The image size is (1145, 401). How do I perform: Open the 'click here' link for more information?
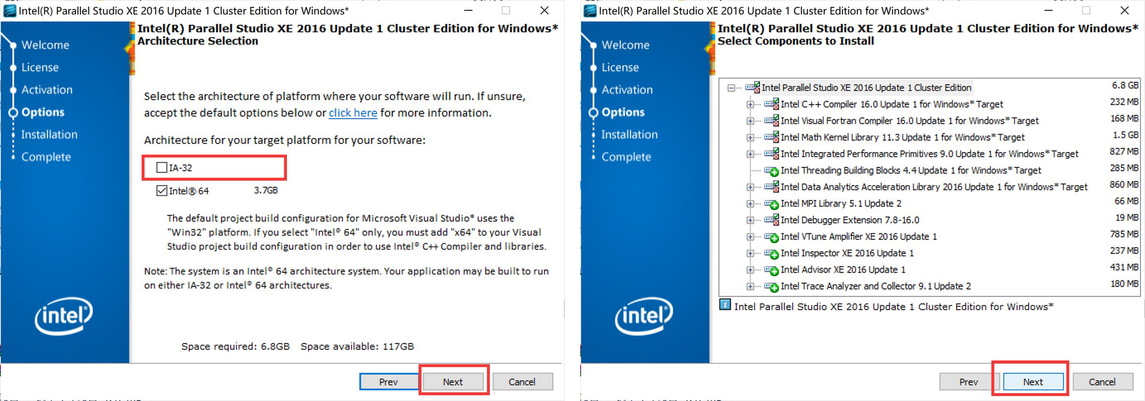click(x=353, y=113)
